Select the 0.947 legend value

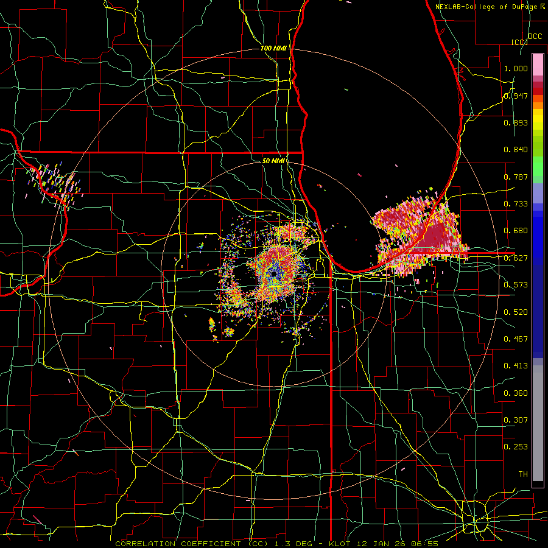click(x=516, y=96)
